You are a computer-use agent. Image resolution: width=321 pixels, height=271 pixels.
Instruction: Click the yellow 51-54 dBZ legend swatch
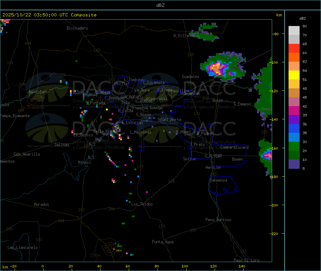[294, 75]
